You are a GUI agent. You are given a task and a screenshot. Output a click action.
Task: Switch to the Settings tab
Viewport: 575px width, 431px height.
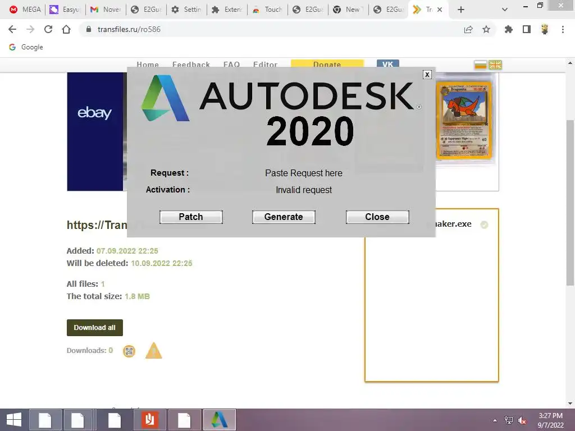(186, 10)
